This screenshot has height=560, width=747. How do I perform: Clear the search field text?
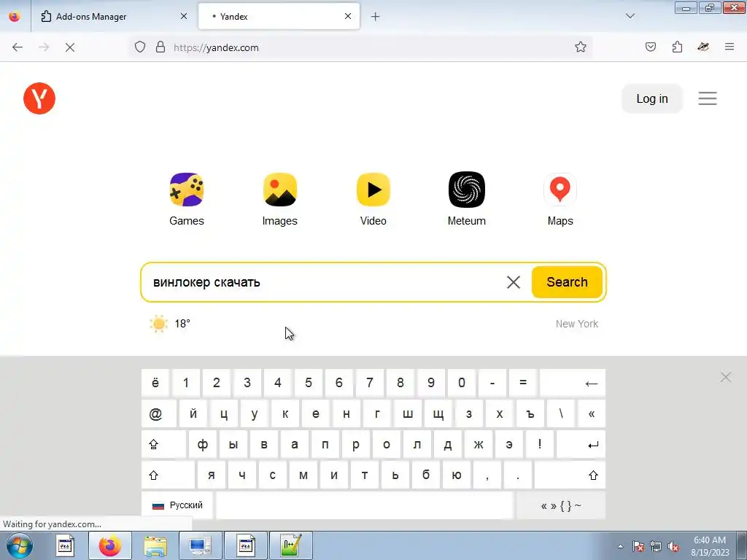513,282
